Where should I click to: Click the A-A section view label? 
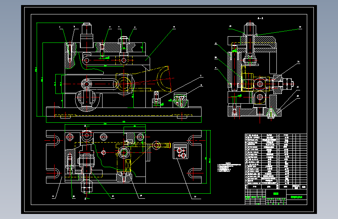[x=260, y=18]
